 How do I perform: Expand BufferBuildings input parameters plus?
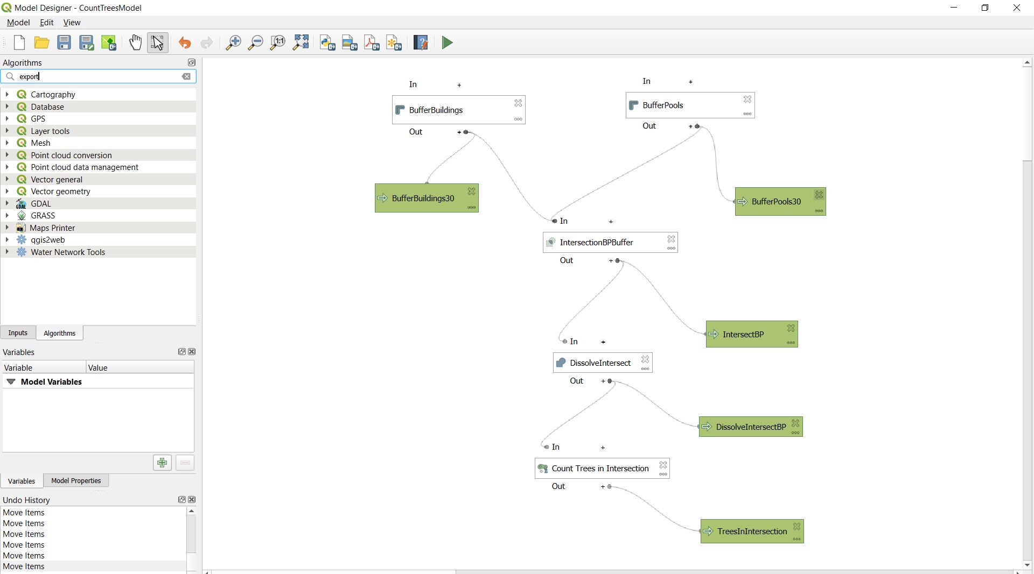click(459, 85)
